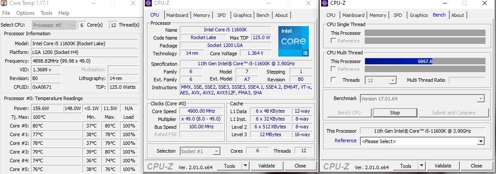Toggle the Single Thread Reference checkbox
This screenshot has height=174, width=496.
(x=333, y=40)
